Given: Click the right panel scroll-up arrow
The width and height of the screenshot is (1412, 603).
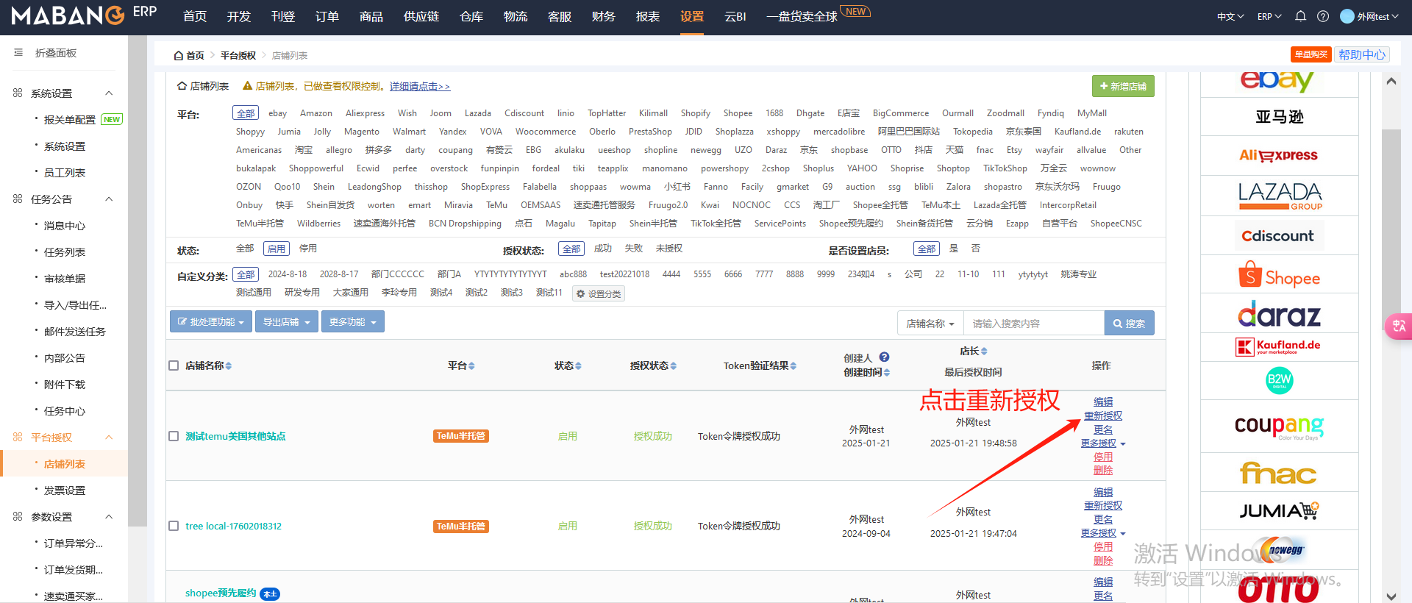Looking at the screenshot, I should click(x=1391, y=81).
